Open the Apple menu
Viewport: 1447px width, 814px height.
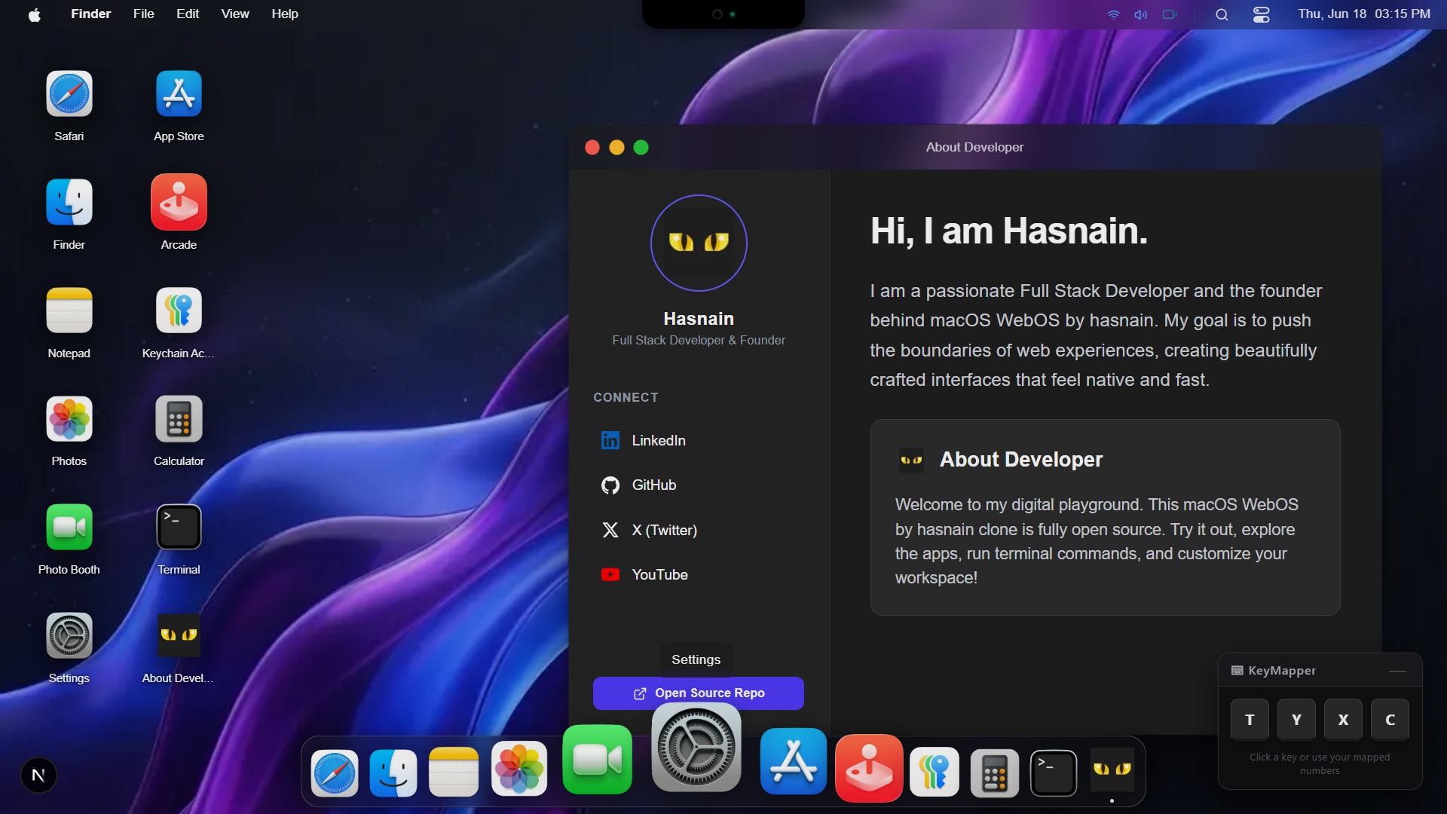[35, 14]
